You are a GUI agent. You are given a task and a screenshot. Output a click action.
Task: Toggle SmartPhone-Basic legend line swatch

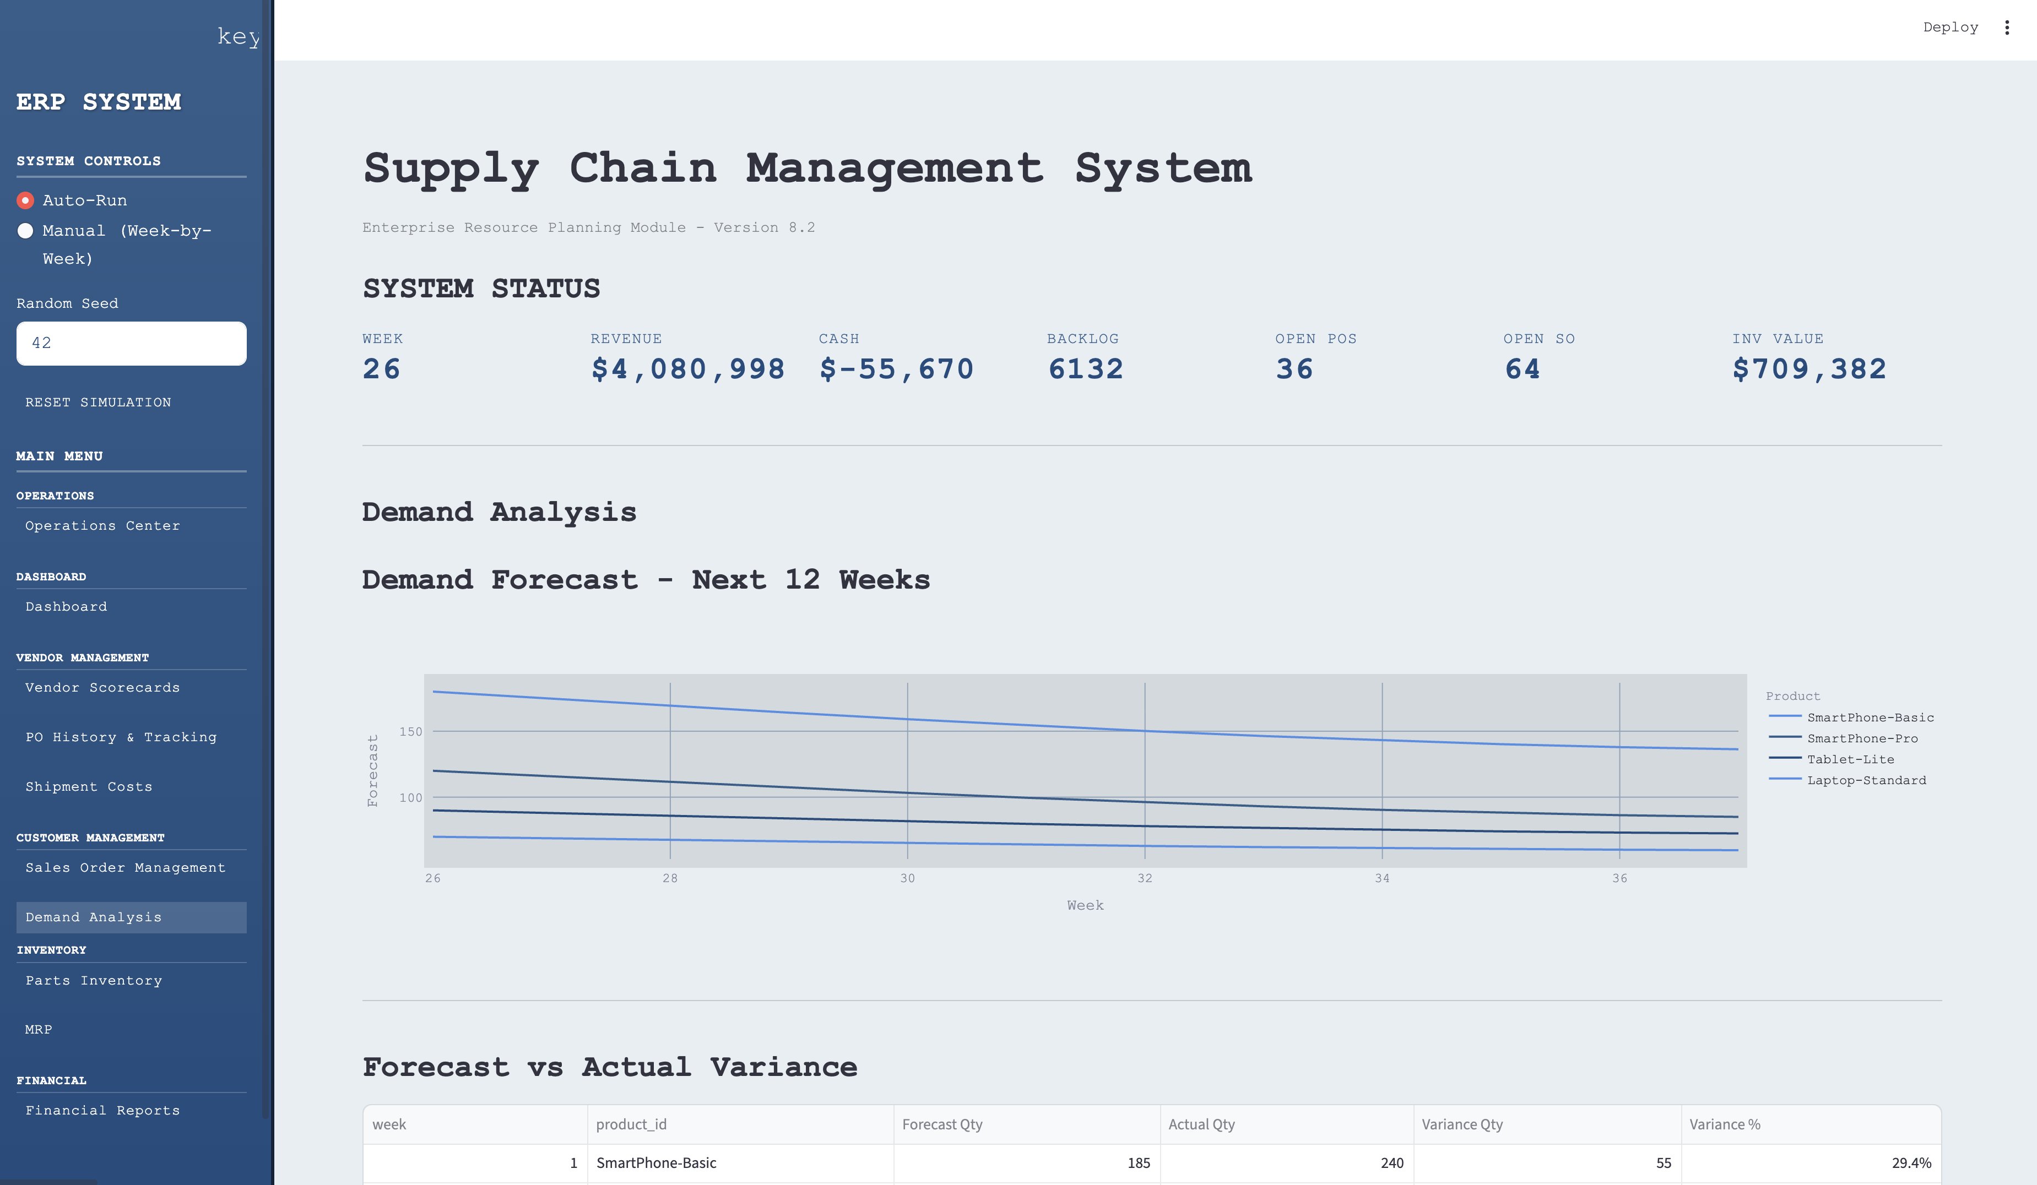pos(1785,717)
